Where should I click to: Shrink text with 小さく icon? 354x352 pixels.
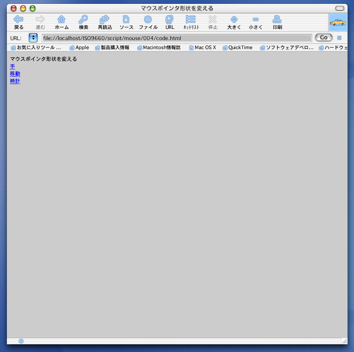pyautogui.click(x=256, y=19)
